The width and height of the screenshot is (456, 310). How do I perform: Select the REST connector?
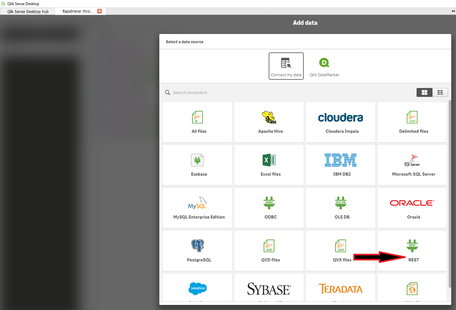tap(412, 251)
